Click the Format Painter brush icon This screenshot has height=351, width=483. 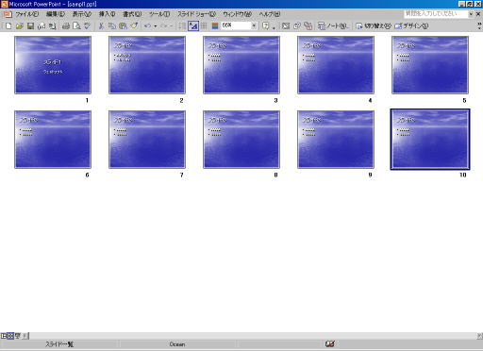point(134,25)
